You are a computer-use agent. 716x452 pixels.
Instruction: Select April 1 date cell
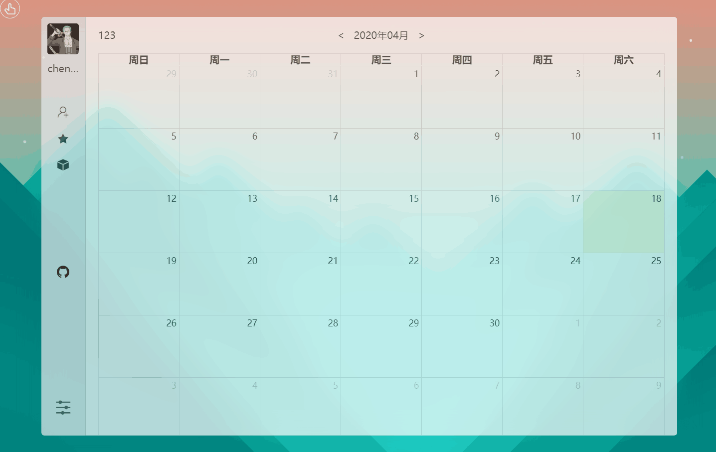pos(381,97)
